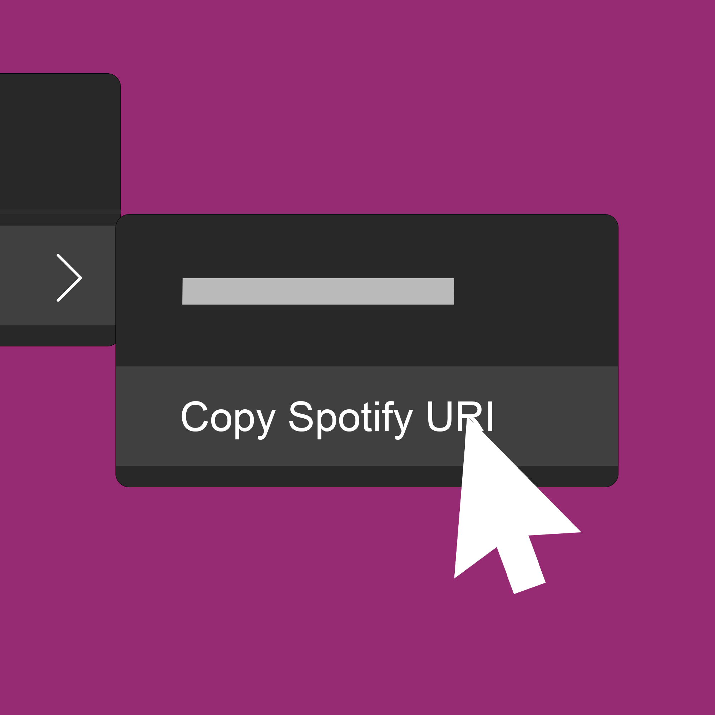715x715 pixels.
Task: Expand the submenu with the chevron arrow
Action: 69,277
